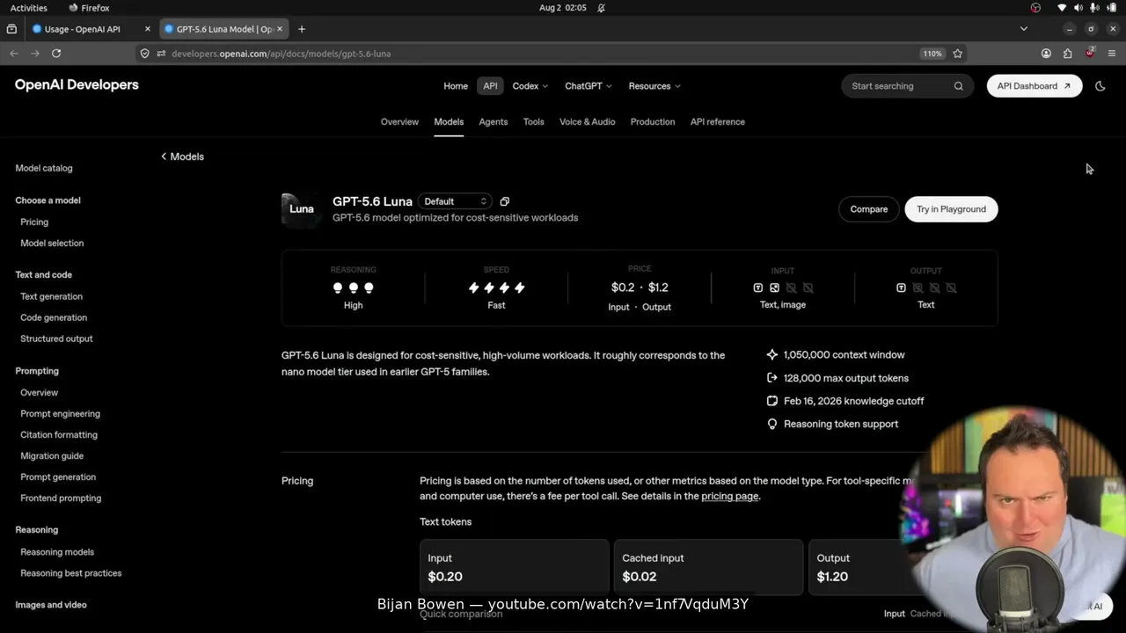Image resolution: width=1126 pixels, height=633 pixels.
Task: Click the max output tokens icon
Action: (772, 378)
